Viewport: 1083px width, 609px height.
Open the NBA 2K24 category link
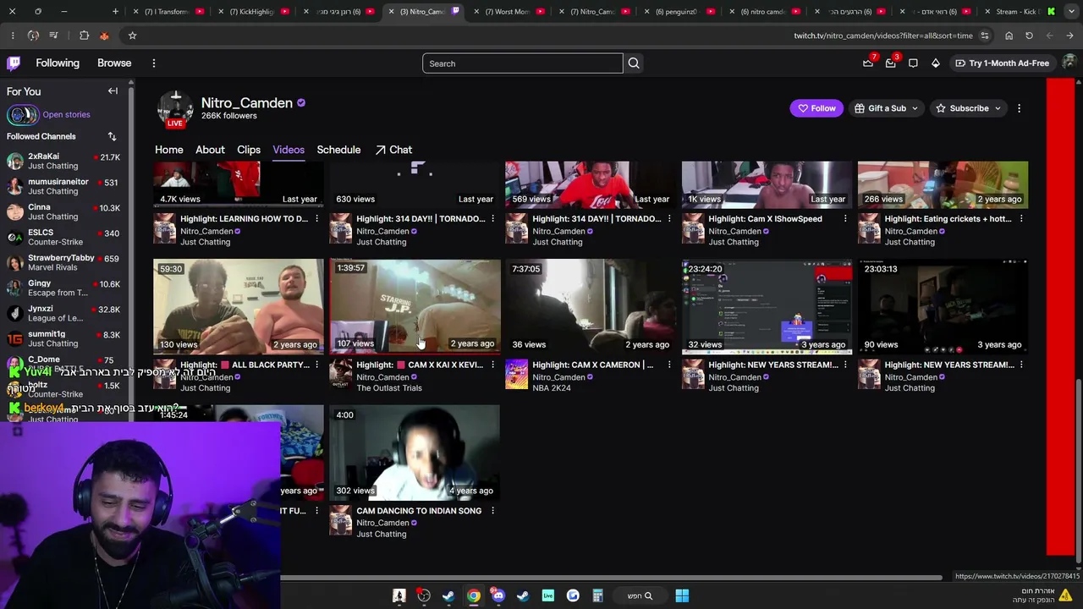tap(552, 388)
